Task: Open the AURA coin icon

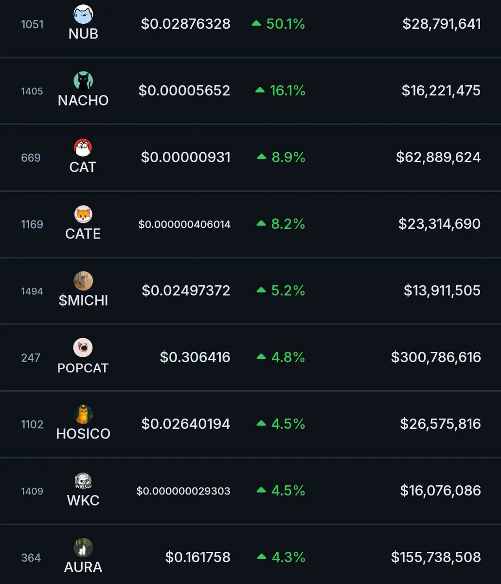Action: pos(83,548)
